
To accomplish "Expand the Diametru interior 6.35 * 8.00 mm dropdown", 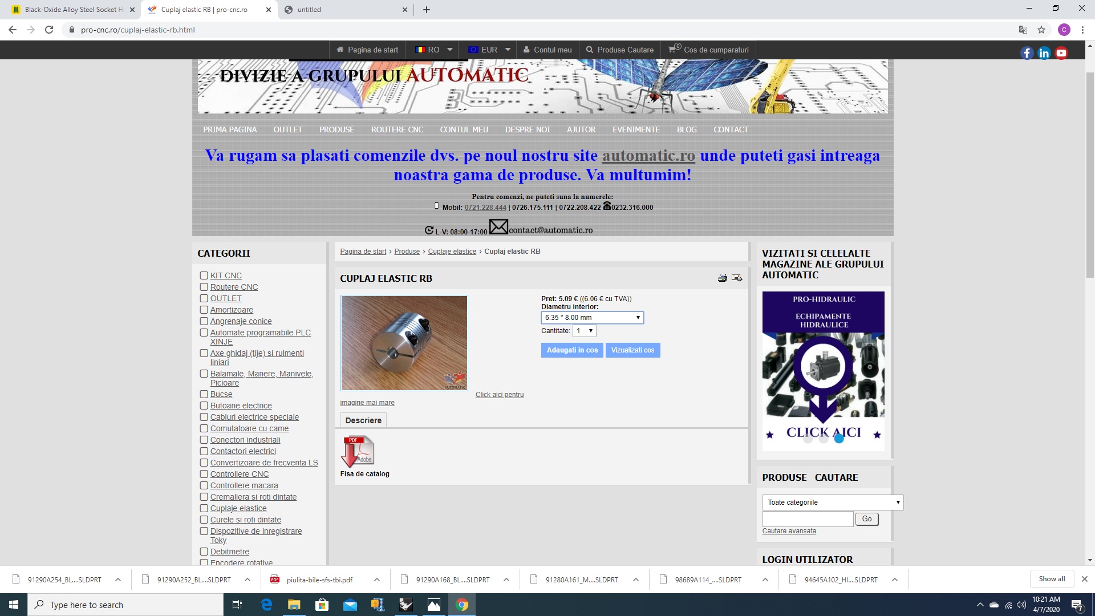I will coord(592,318).
